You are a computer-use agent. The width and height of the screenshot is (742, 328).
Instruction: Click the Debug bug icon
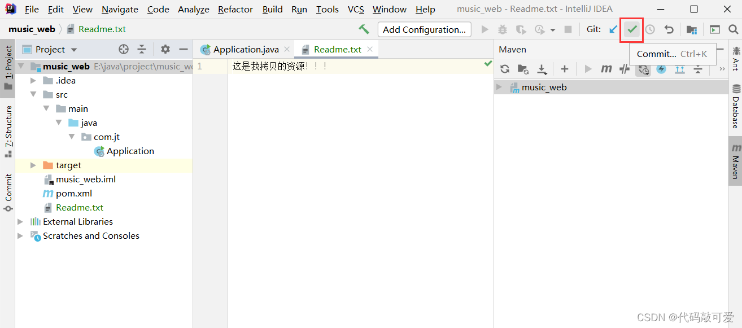tap(502, 29)
